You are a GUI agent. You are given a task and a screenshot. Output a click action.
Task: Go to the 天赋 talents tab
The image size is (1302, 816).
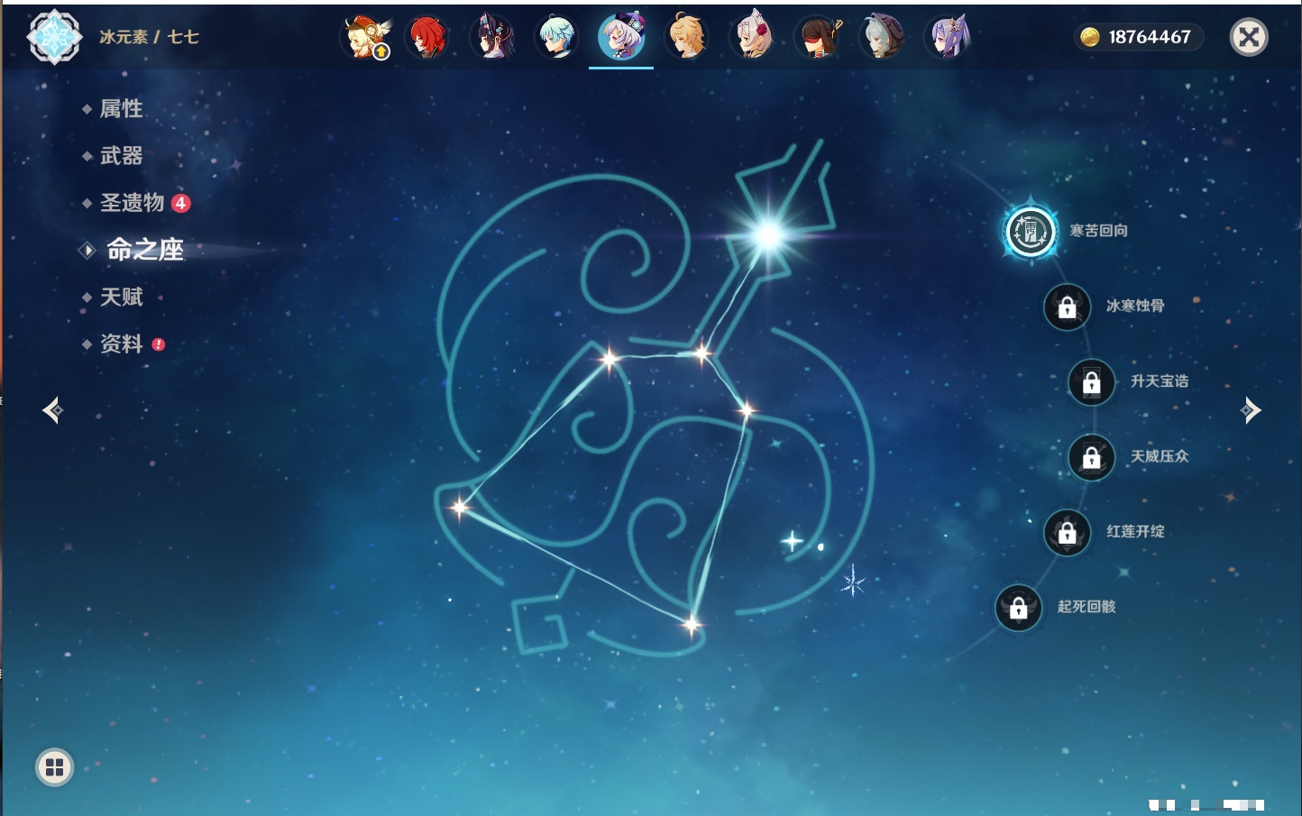(121, 297)
